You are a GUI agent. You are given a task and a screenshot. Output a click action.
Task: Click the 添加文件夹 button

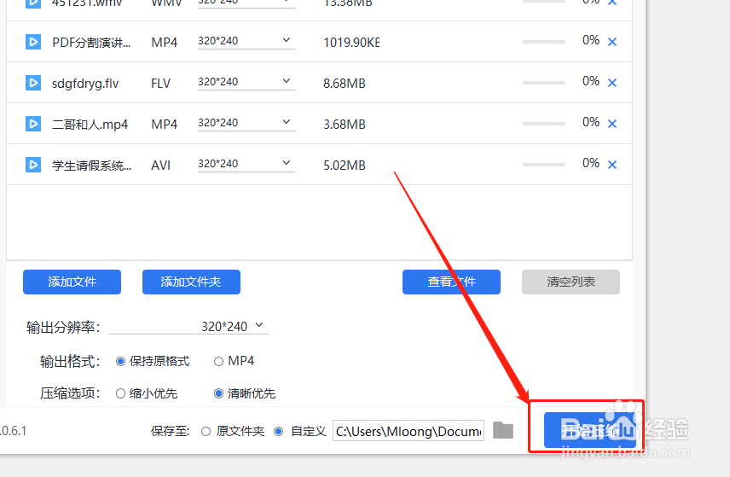point(191,282)
